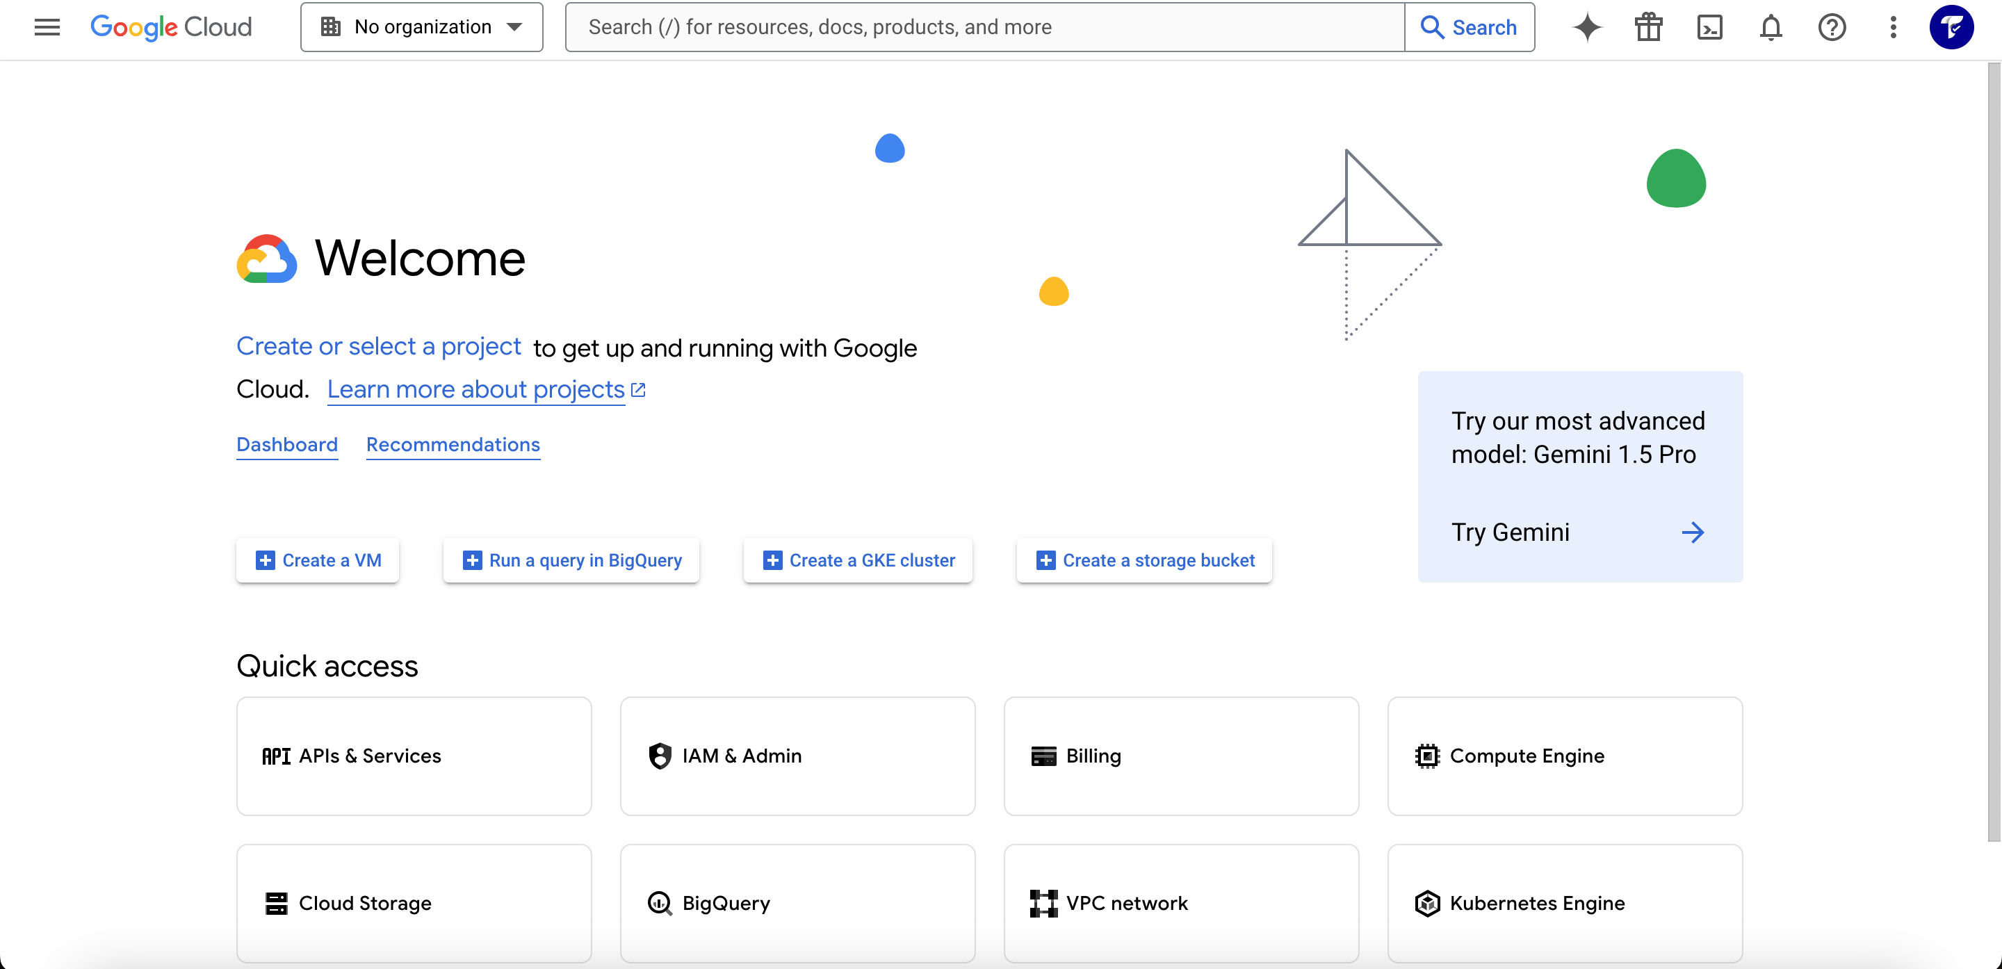The width and height of the screenshot is (2002, 969).
Task: Click the account avatar
Action: [x=1951, y=27]
